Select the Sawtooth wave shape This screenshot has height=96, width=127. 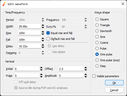click(x=97, y=31)
